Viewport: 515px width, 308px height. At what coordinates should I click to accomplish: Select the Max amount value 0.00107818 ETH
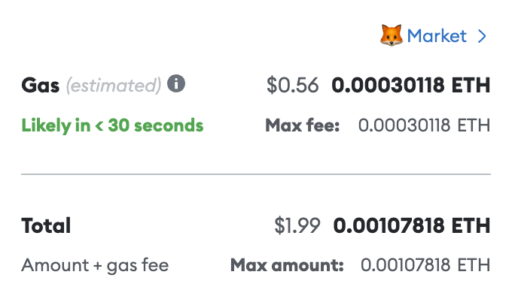(x=425, y=264)
